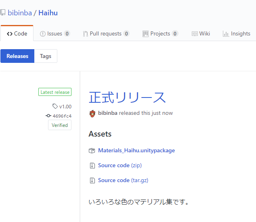The width and height of the screenshot is (256, 222).
Task: Click the Verified badge
Action: coord(60,125)
